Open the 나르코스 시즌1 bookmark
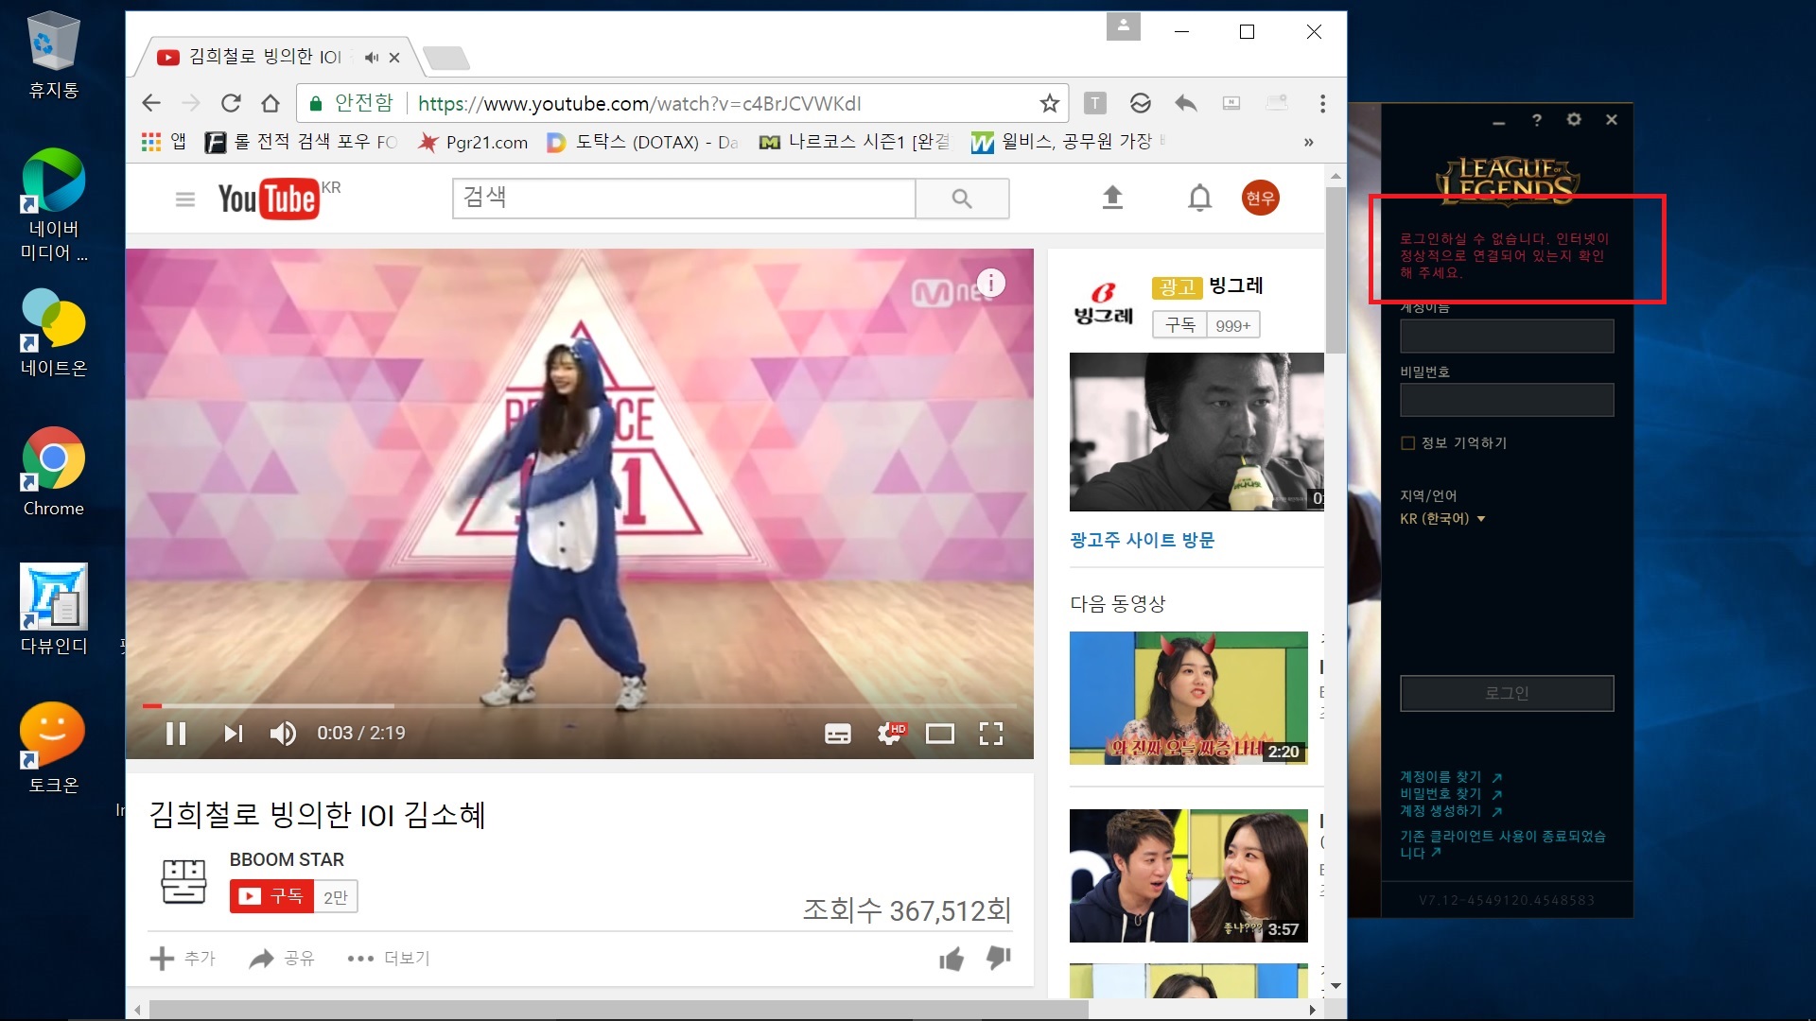This screenshot has height=1021, width=1816. [855, 142]
